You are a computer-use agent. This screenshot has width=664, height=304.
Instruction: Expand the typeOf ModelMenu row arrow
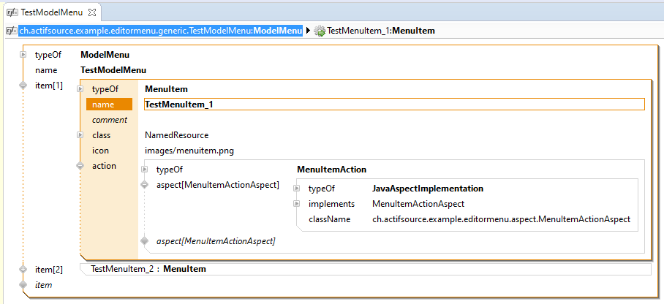point(23,55)
